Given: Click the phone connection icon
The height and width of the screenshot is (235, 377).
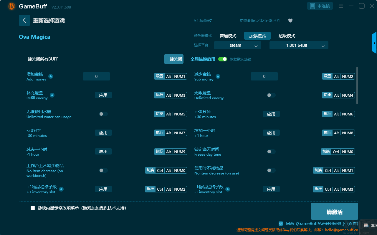Looking at the screenshot, I should point(312,6).
